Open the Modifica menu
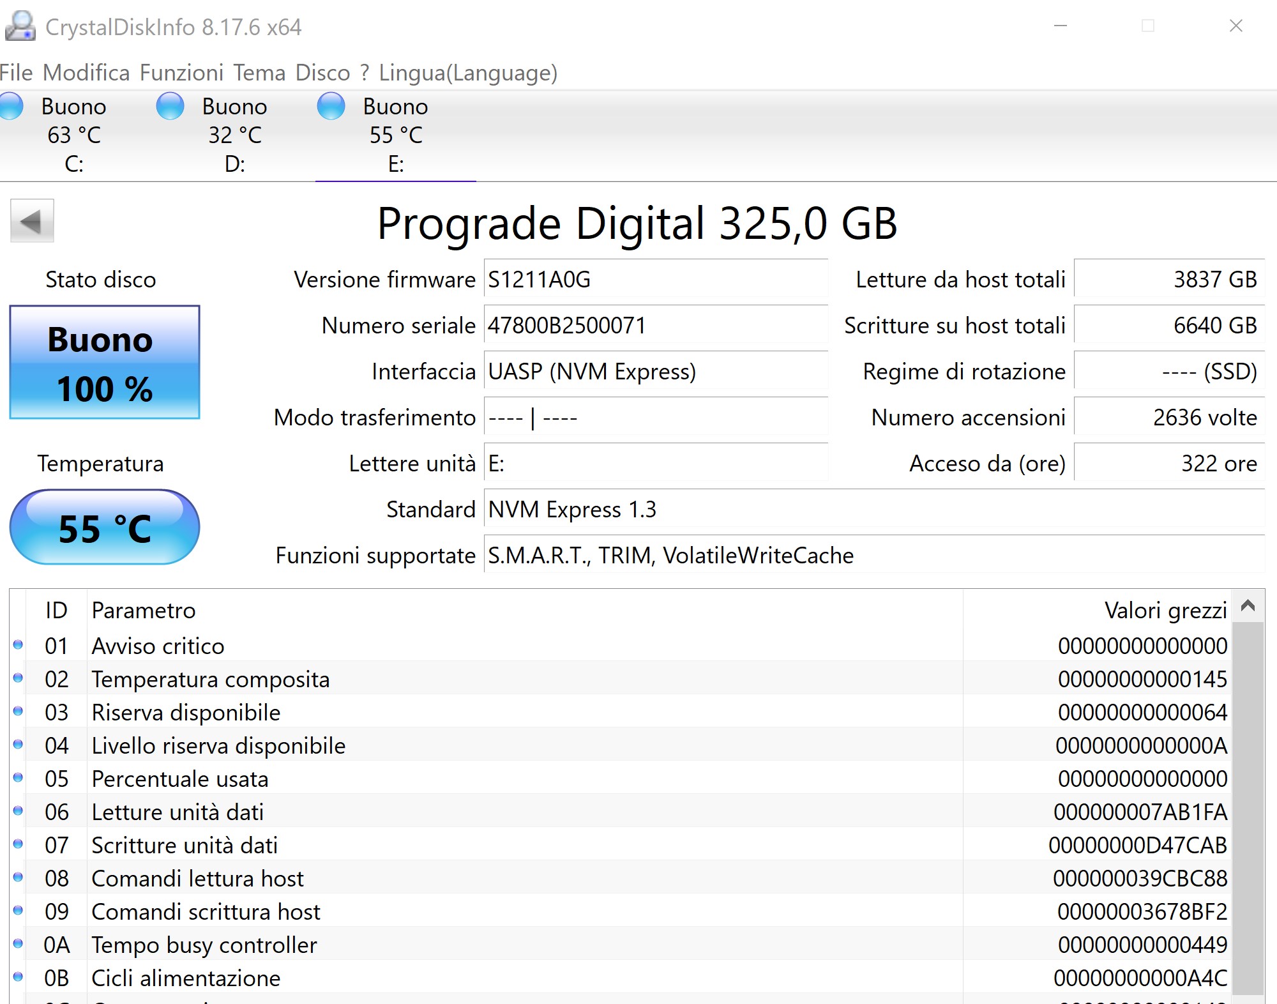The height and width of the screenshot is (1004, 1277). pos(86,73)
